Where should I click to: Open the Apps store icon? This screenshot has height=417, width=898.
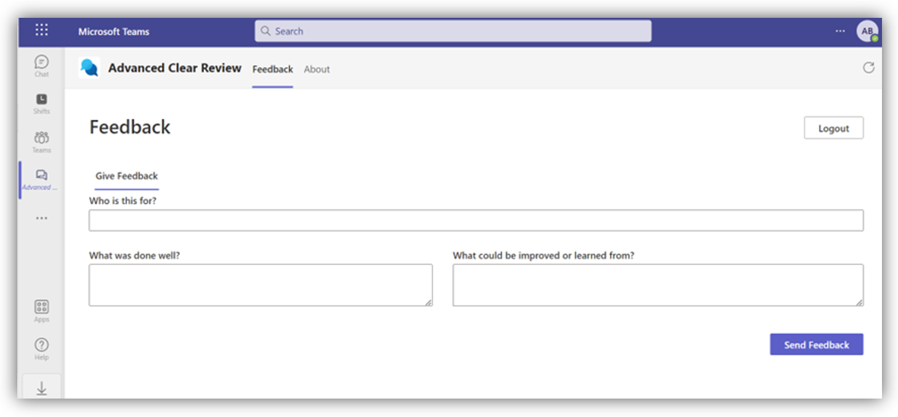41,309
